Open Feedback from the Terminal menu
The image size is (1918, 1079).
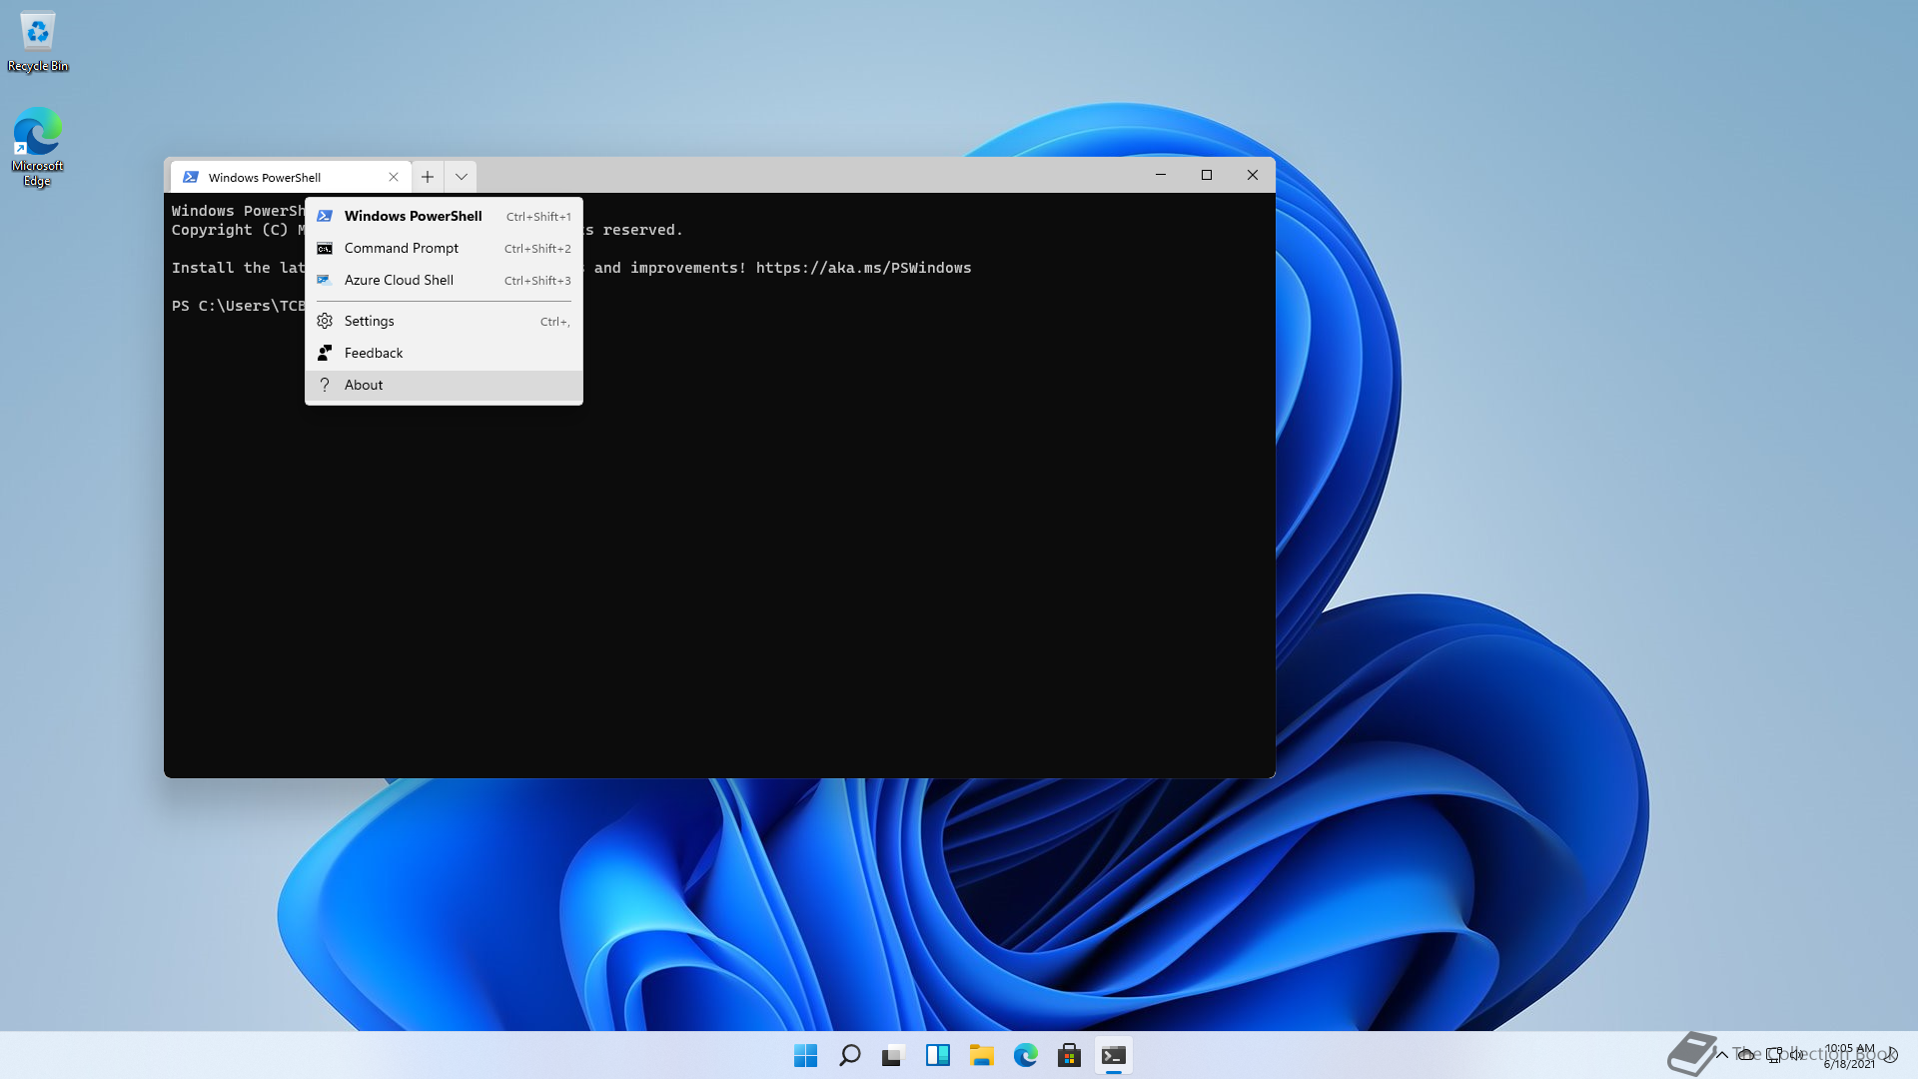tap(444, 353)
